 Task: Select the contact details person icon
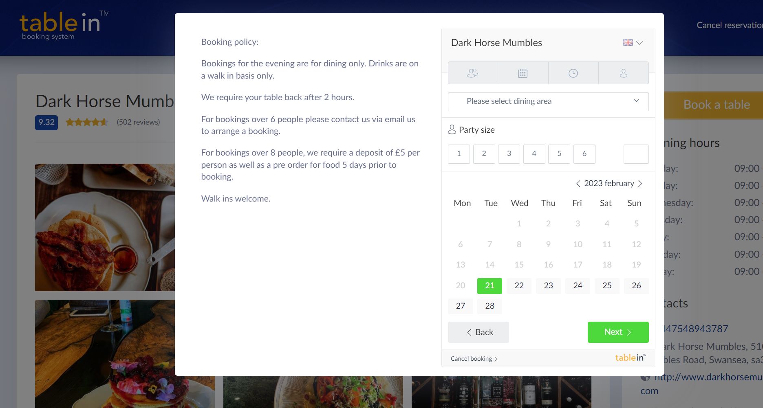623,73
